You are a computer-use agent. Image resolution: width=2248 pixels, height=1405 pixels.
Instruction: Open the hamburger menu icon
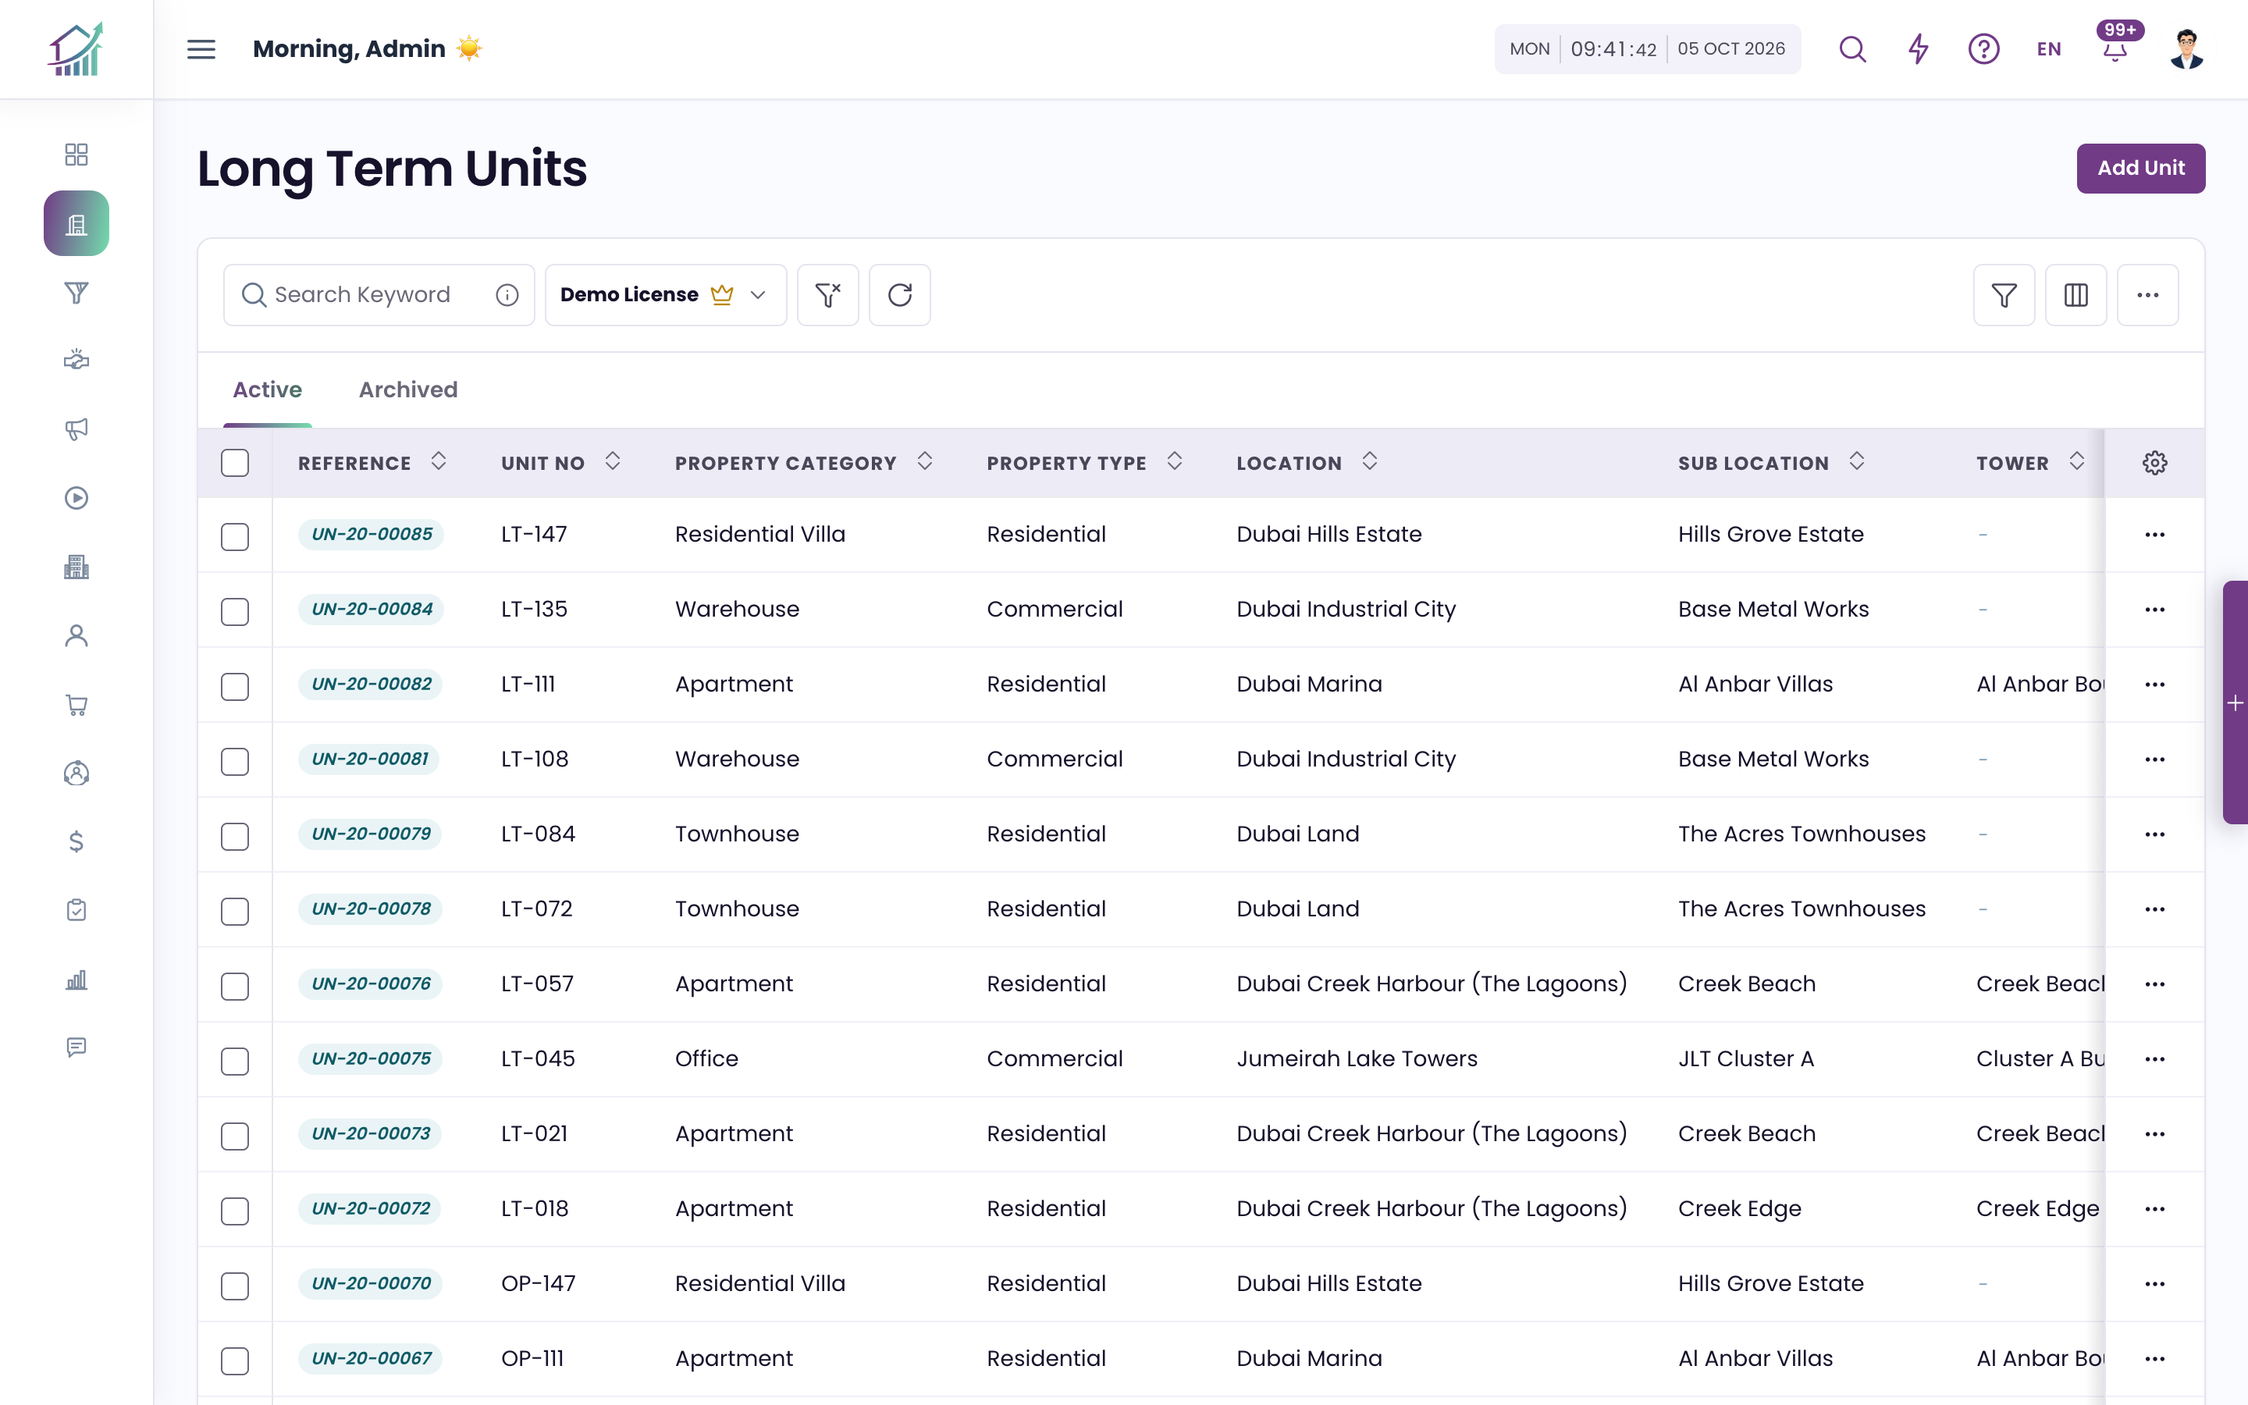click(x=201, y=49)
